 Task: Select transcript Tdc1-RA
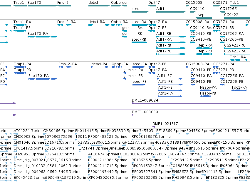tap(238, 57)
